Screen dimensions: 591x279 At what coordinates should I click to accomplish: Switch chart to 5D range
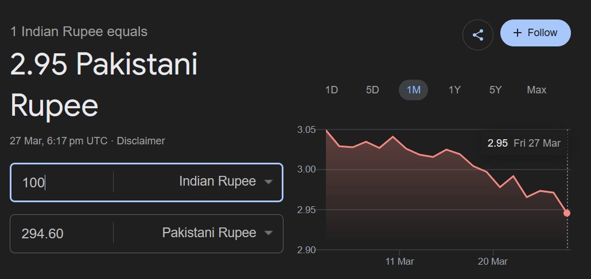point(372,90)
